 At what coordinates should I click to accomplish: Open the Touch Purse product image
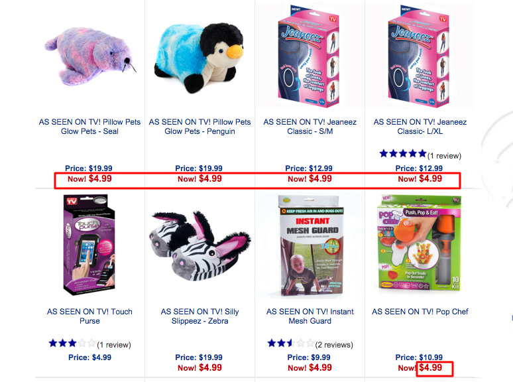point(89,245)
